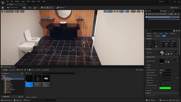Toggle the Looping checkbox
This screenshot has width=181, height=102.
(160, 68)
